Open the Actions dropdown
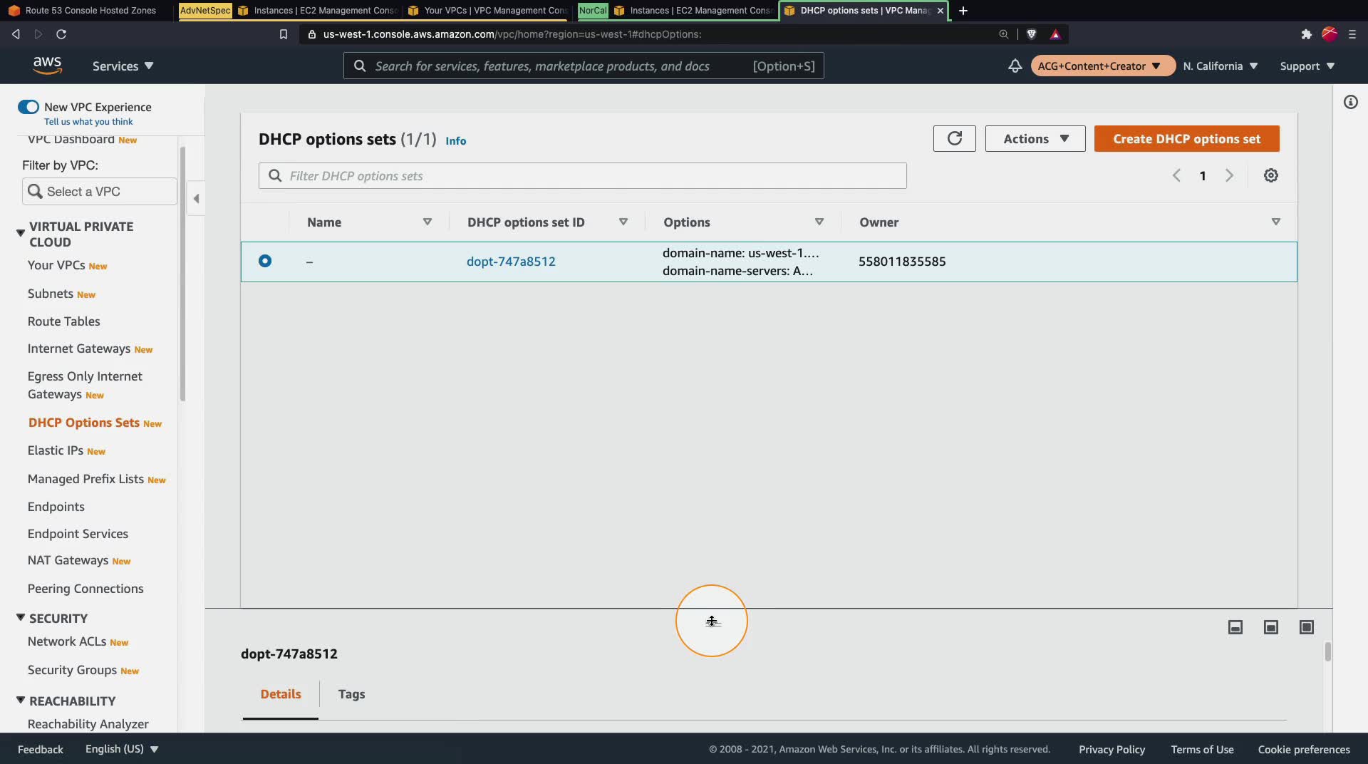Viewport: 1368px width, 764px height. tap(1035, 139)
